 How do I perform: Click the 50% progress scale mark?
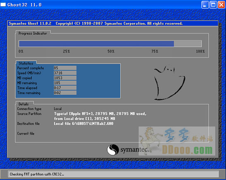click(x=111, y=51)
